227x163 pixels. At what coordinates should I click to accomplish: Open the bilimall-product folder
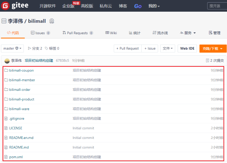point(22,99)
